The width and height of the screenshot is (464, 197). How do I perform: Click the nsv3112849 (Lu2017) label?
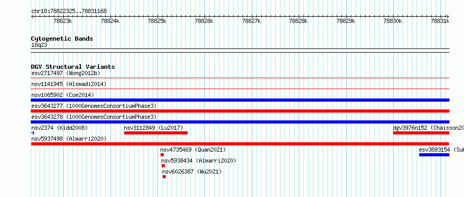click(x=154, y=128)
